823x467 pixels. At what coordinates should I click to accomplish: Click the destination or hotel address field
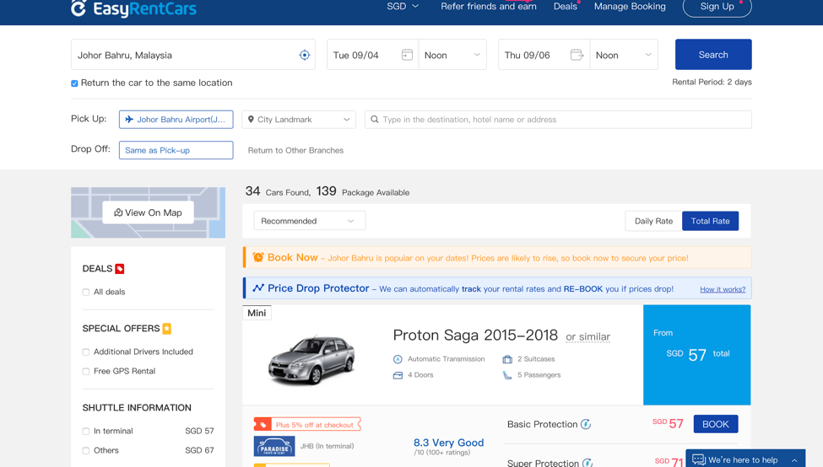click(558, 120)
